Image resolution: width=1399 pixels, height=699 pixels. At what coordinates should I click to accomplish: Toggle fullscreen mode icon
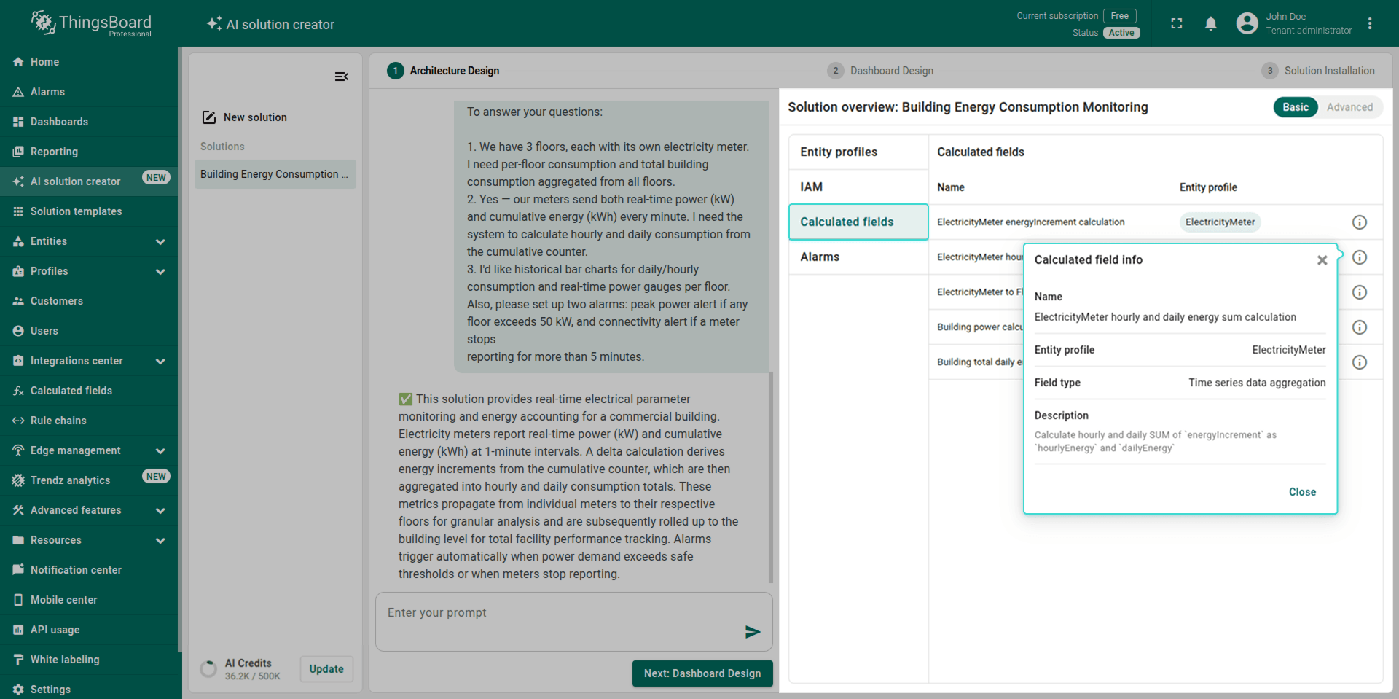(x=1176, y=24)
